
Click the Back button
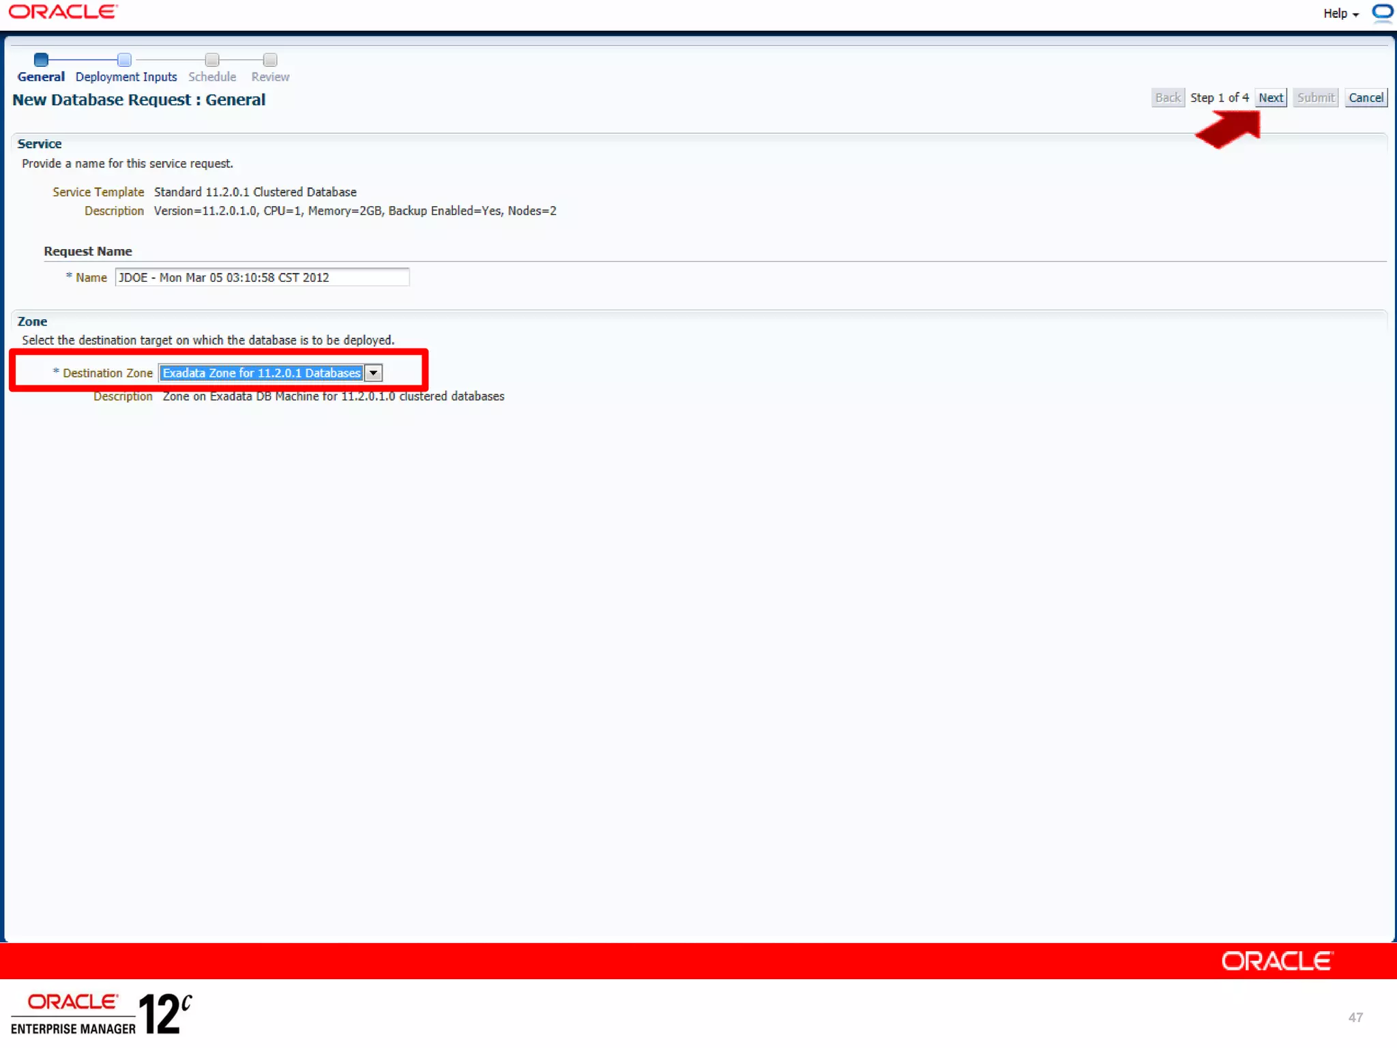pyautogui.click(x=1168, y=98)
